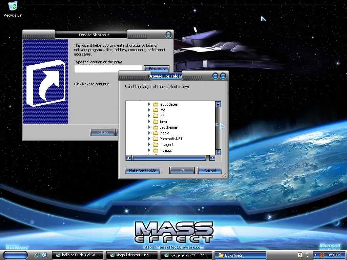347x260 pixels.
Task: Click the second quick launch icon
Action: [44, 255]
